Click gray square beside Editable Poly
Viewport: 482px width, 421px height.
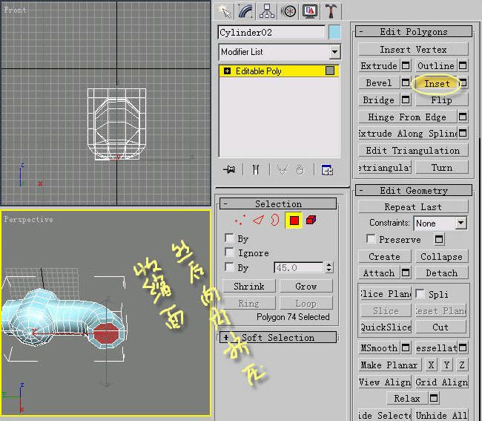[330, 71]
